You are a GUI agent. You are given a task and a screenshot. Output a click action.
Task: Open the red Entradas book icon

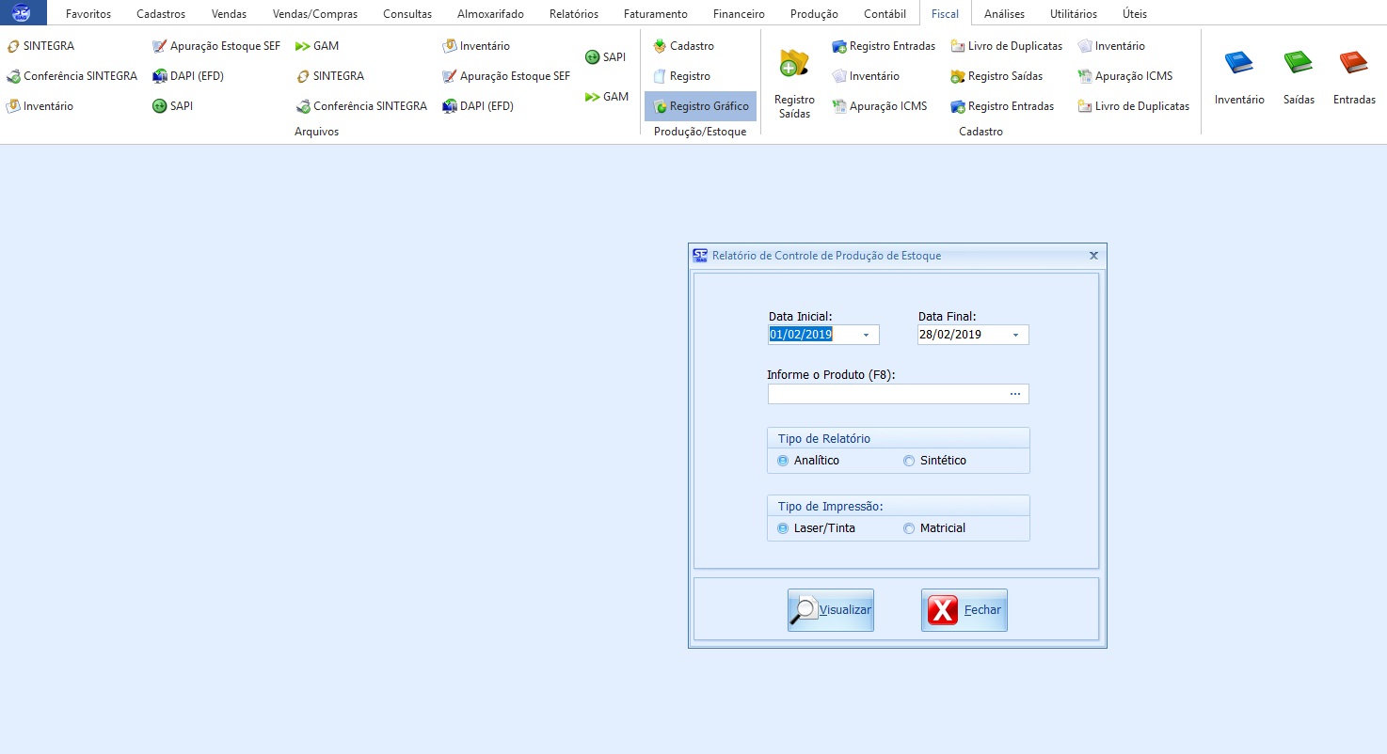[x=1353, y=64]
